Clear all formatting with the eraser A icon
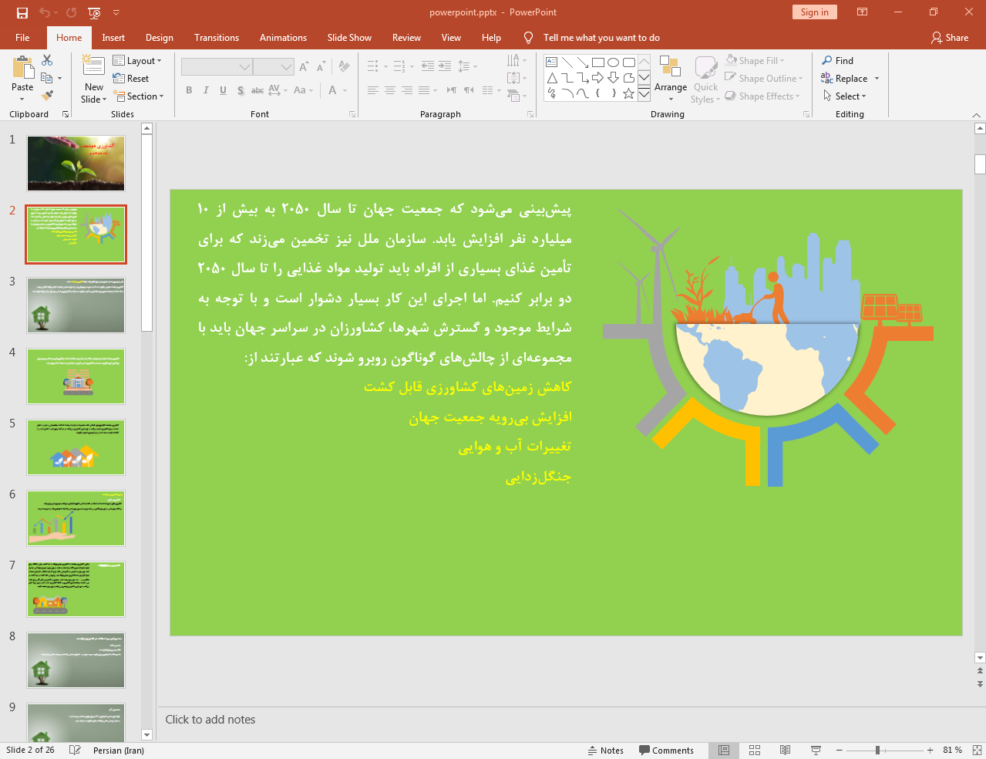The image size is (986, 759). [344, 67]
